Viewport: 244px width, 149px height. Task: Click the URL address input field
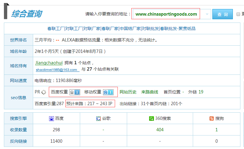[166, 14]
